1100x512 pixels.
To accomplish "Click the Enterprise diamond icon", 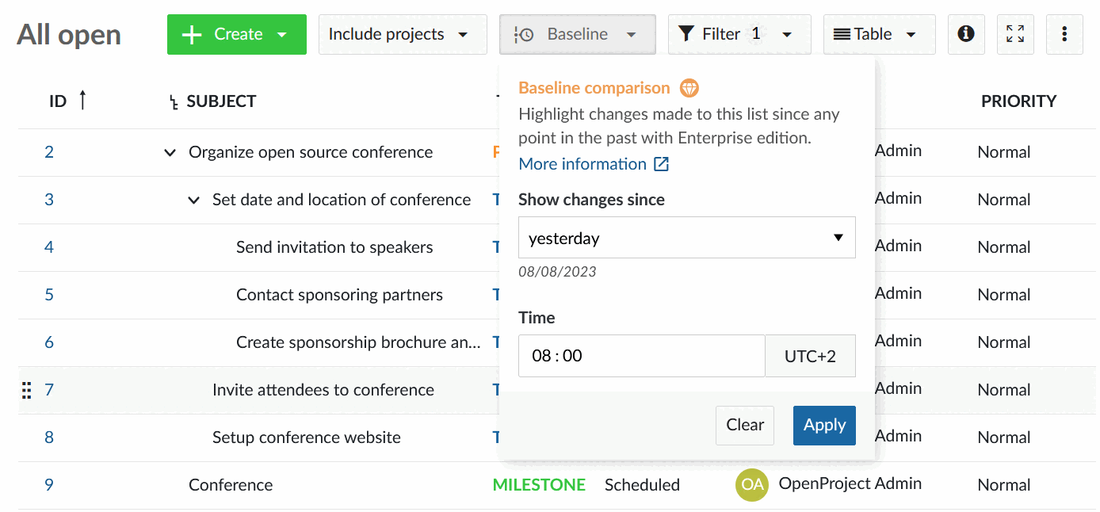I will click(689, 88).
